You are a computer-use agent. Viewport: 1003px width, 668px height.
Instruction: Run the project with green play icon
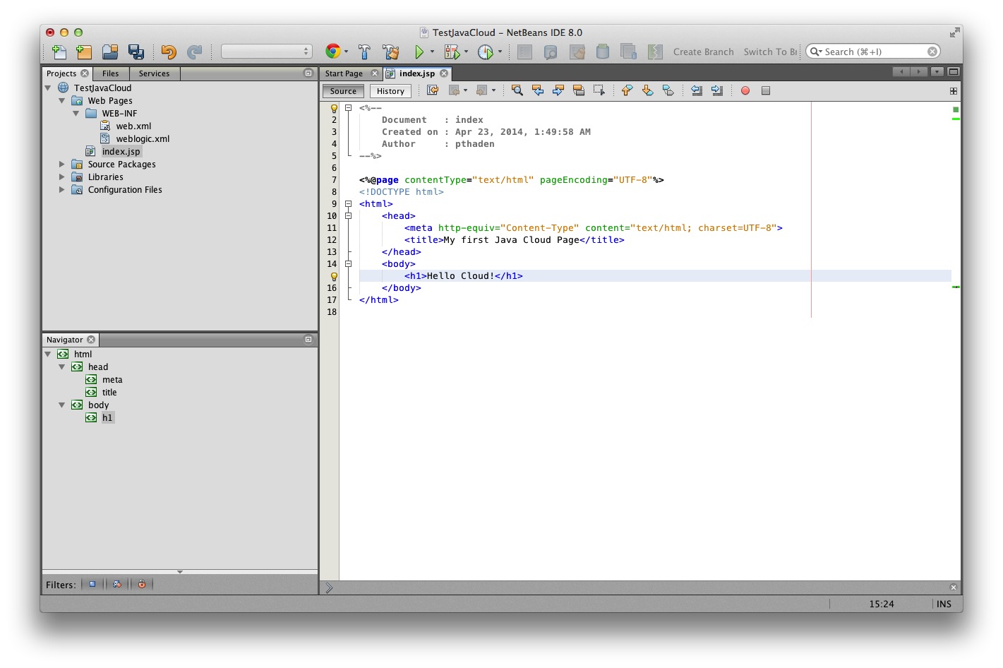point(419,52)
